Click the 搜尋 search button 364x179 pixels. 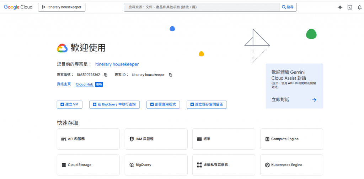(288, 7)
